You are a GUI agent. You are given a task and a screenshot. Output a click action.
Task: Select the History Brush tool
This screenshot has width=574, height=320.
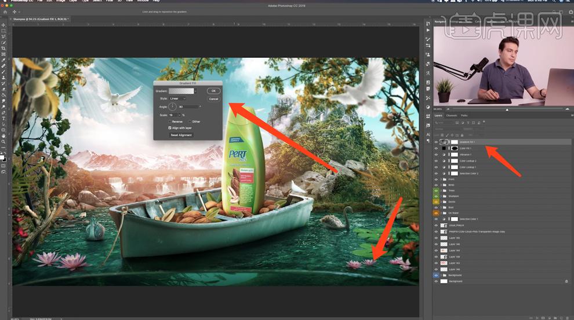[4, 83]
